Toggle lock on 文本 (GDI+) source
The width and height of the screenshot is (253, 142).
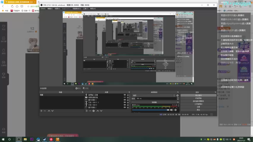pos(128,105)
